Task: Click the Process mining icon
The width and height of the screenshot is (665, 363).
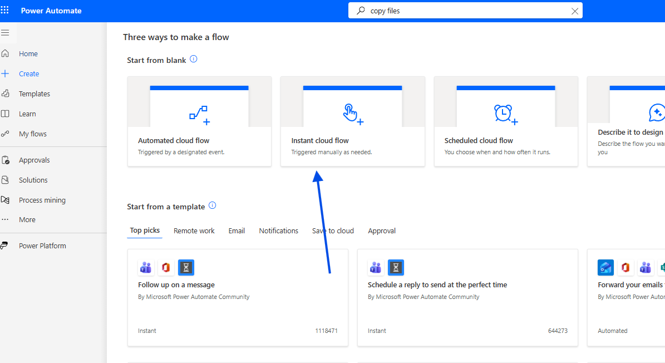Action: [x=6, y=200]
